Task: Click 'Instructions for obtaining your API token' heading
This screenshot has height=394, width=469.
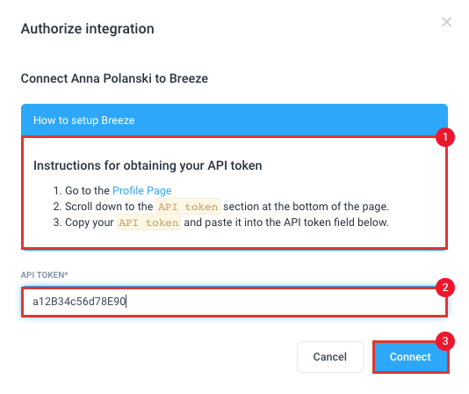Action: pyautogui.click(x=148, y=165)
